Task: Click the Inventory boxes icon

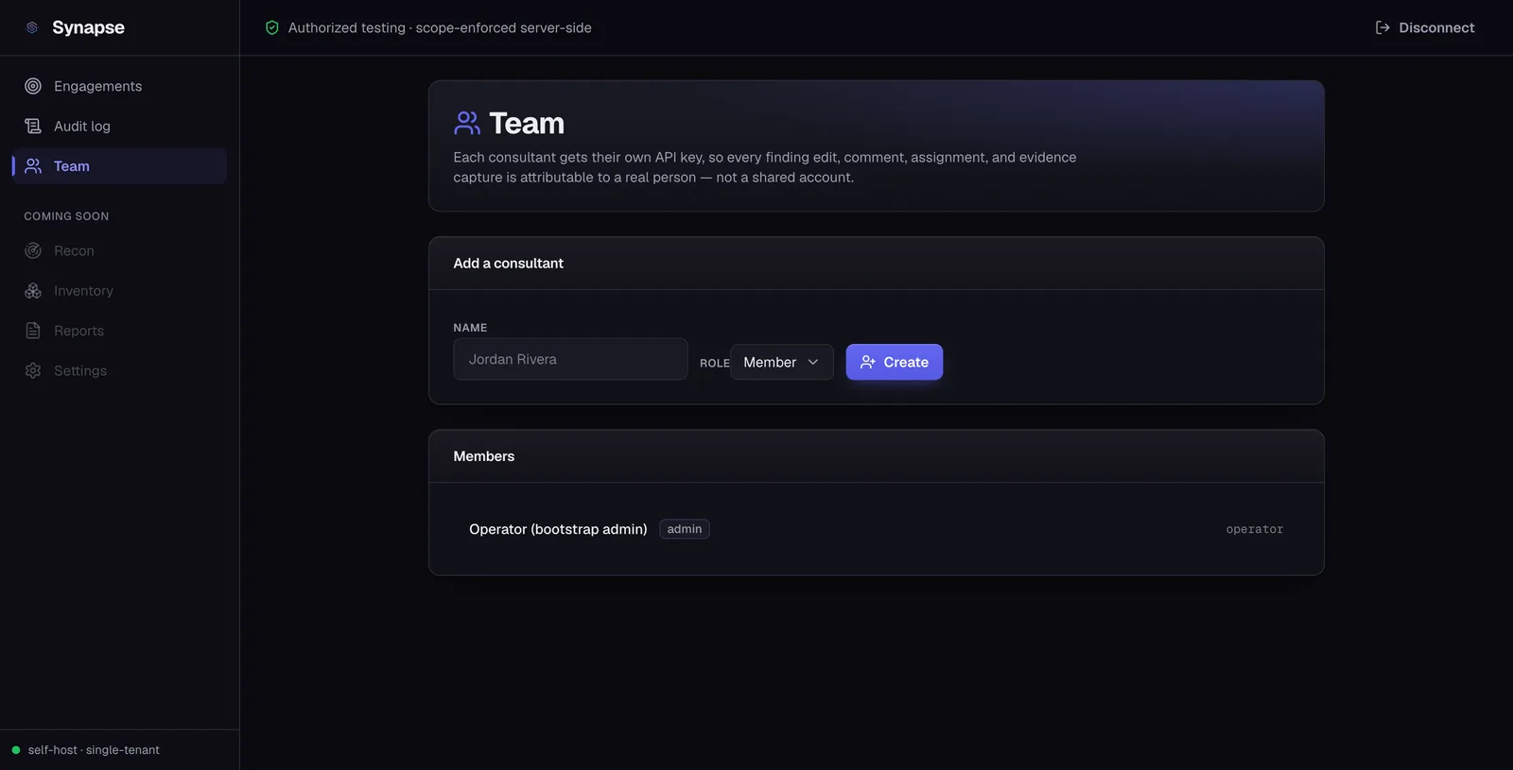Action: click(33, 291)
